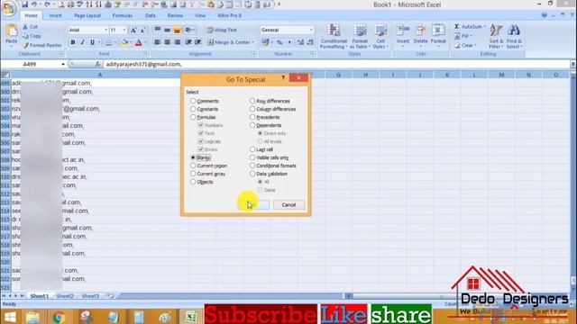Screen dimensions: 577x324
Task: Apply the red font color swatch
Action: click(x=138, y=42)
